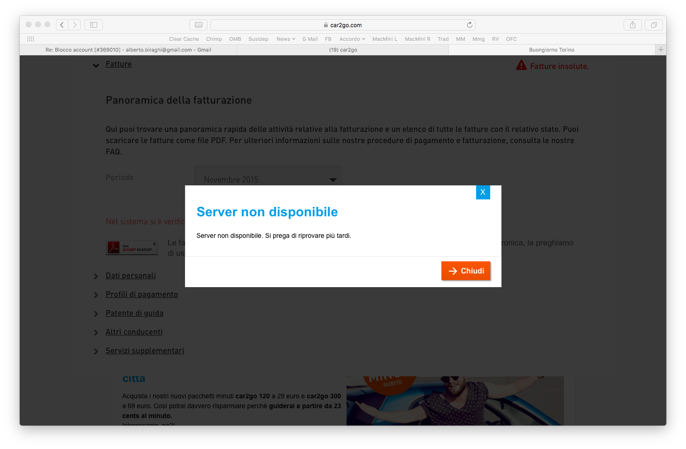This screenshot has height=449, width=686.
Task: Click the promotional banner image of man with car
Action: (x=455, y=401)
